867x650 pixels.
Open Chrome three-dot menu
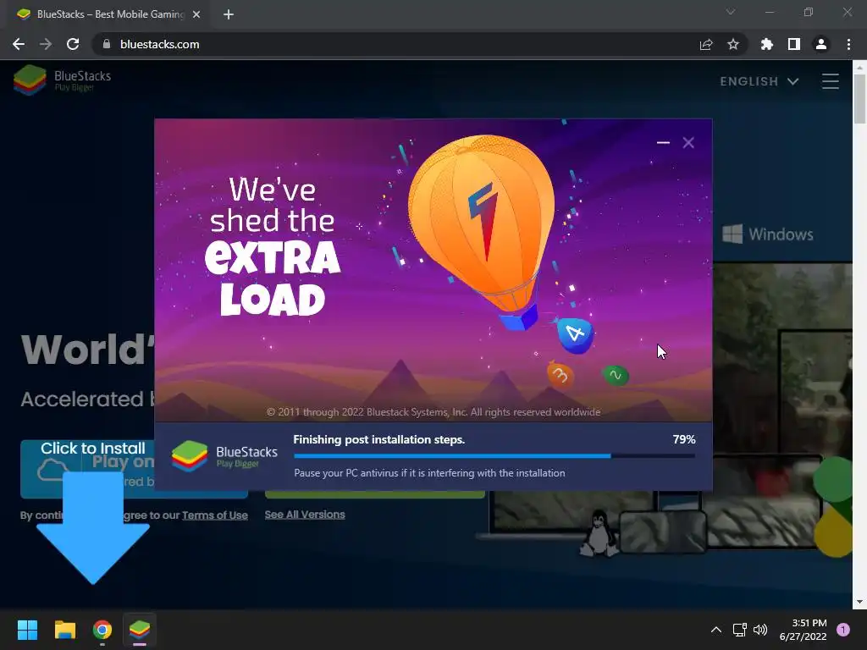click(848, 44)
